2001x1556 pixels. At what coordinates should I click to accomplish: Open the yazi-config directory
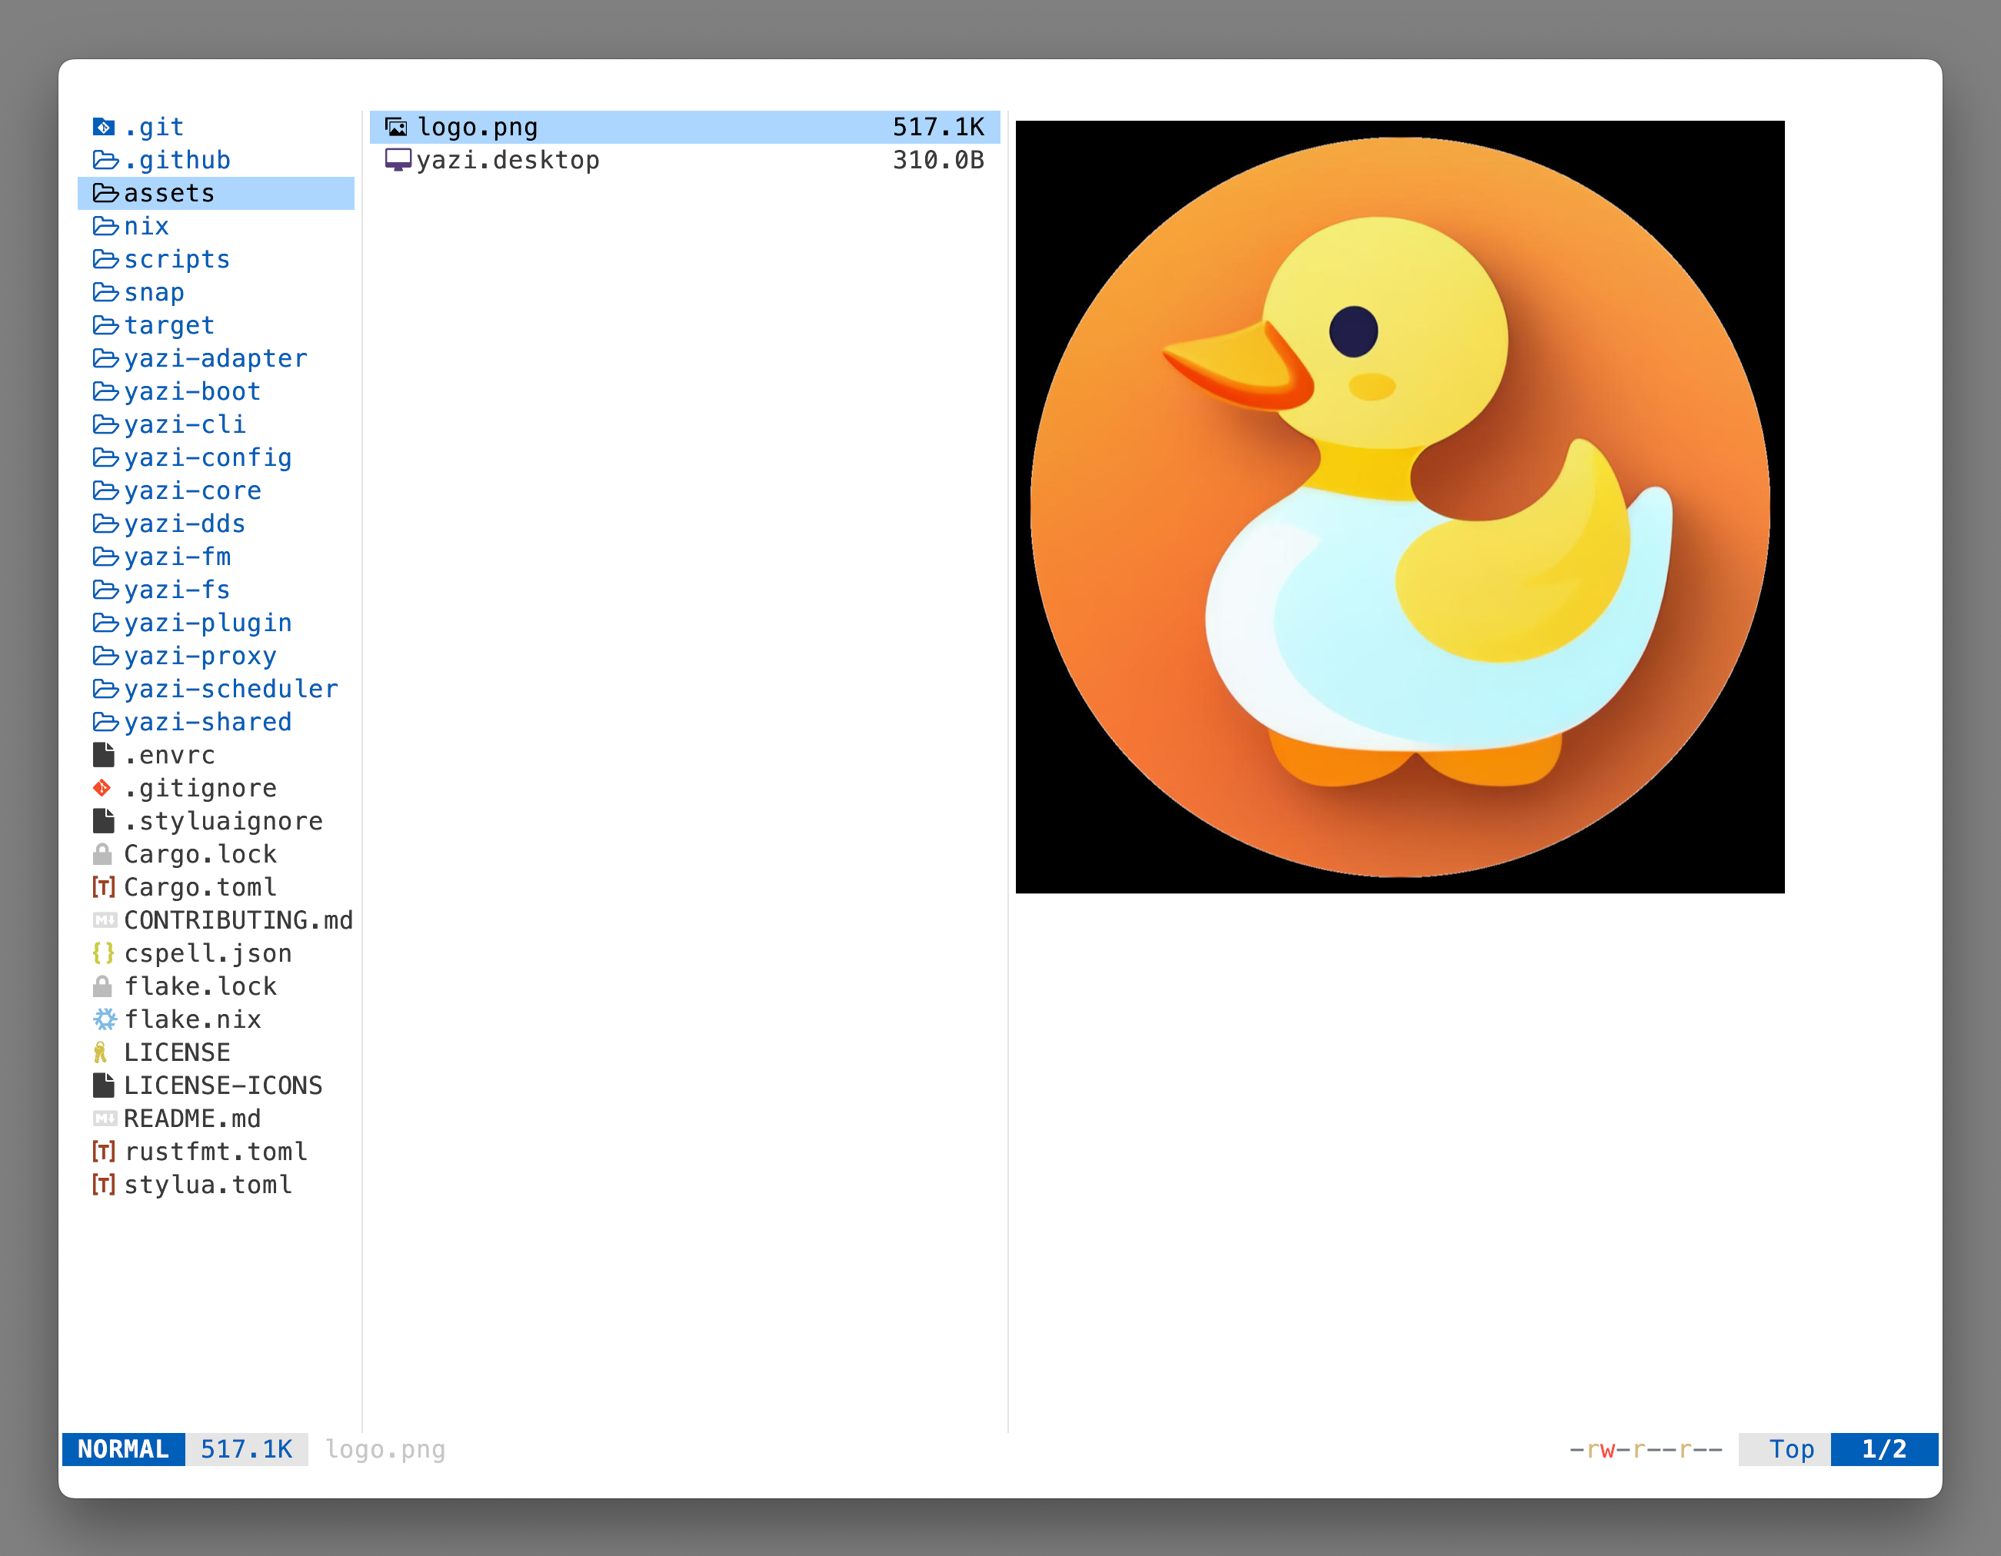[x=207, y=458]
